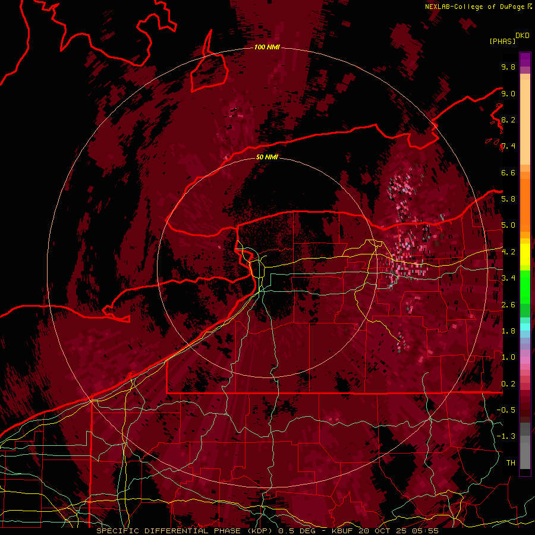Viewport: 535px width, 535px height.
Task: Click the 2.6 legend value
Action: point(508,305)
